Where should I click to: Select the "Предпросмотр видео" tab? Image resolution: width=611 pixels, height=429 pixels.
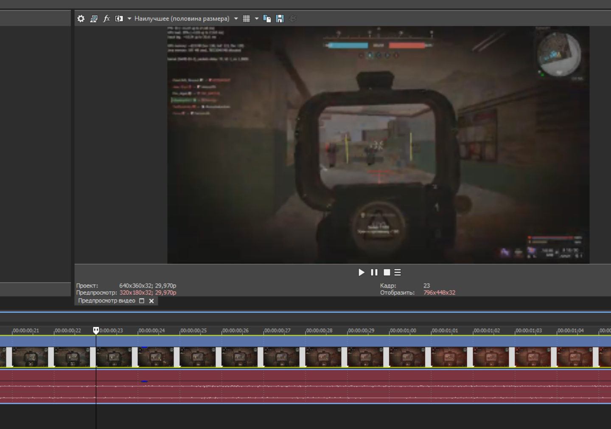coord(107,301)
